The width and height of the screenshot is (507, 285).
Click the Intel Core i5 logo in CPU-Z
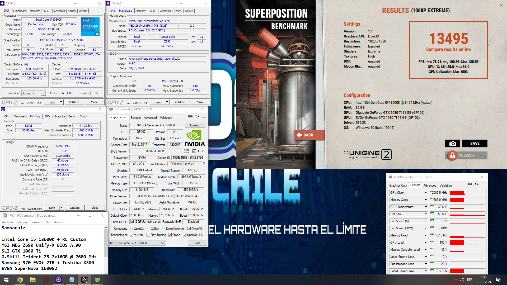tap(90, 27)
